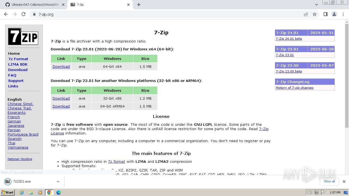Image resolution: width=349 pixels, height=196 pixels.
Task: Switch language to German
Action: (14, 121)
